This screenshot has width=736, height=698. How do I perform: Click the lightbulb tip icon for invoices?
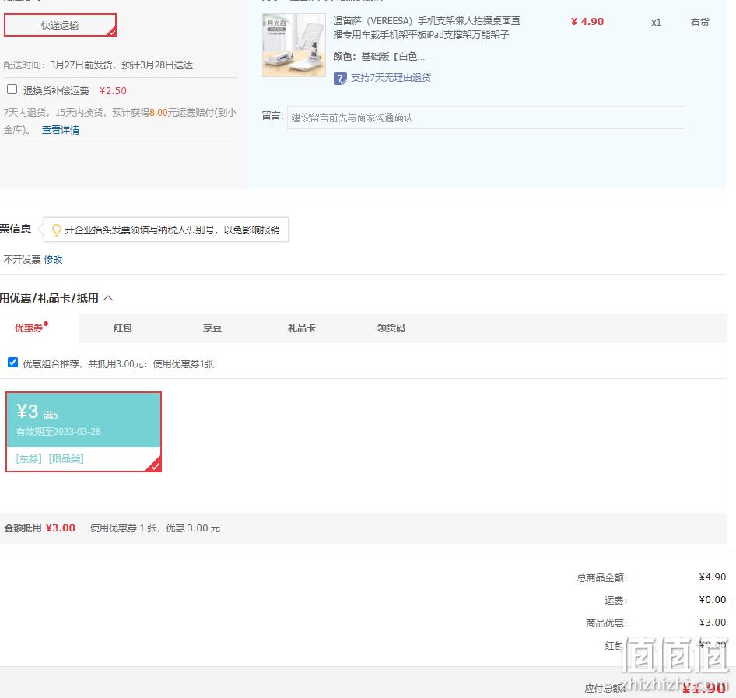pos(56,230)
